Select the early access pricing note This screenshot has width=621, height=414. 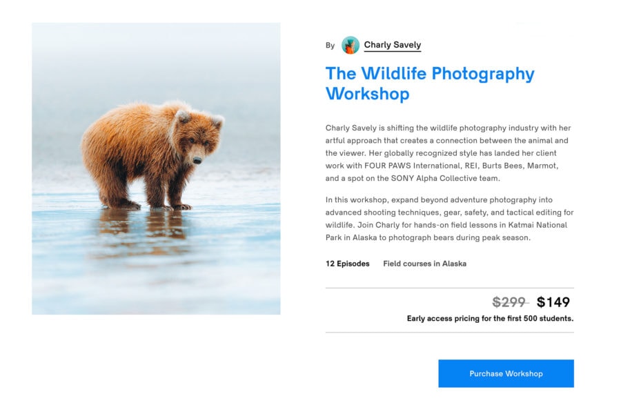tap(490, 319)
